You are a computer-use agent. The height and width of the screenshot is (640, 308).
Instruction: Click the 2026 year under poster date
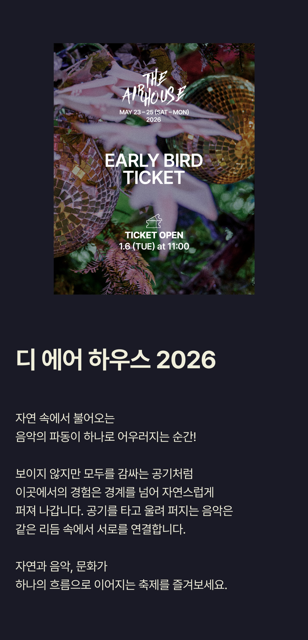[x=154, y=120]
